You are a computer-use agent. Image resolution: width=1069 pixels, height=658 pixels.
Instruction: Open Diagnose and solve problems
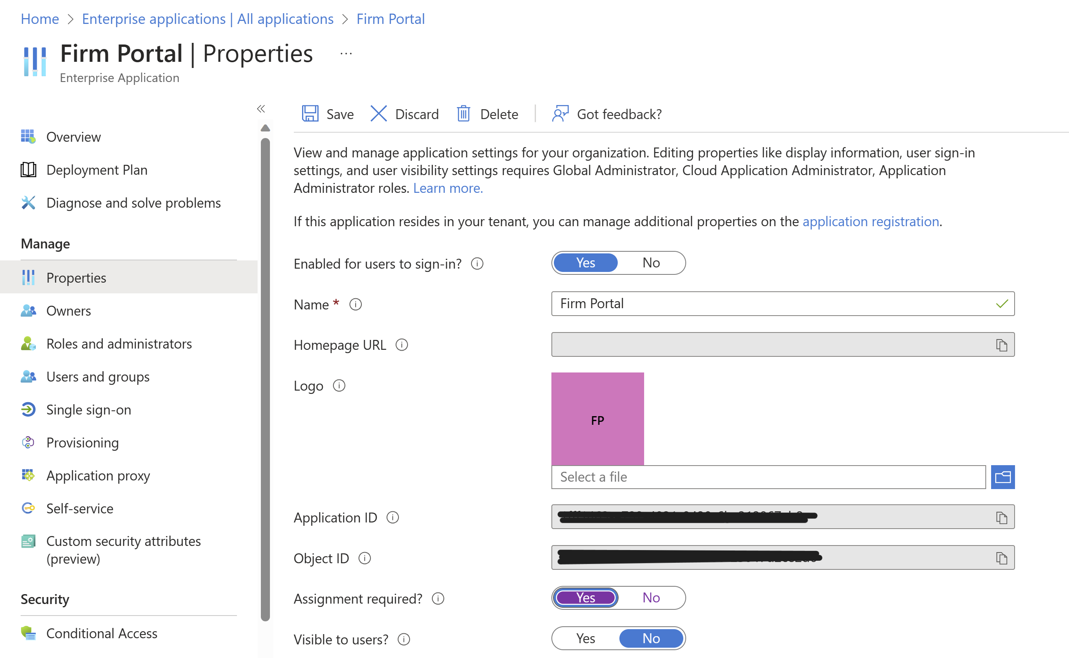(129, 203)
